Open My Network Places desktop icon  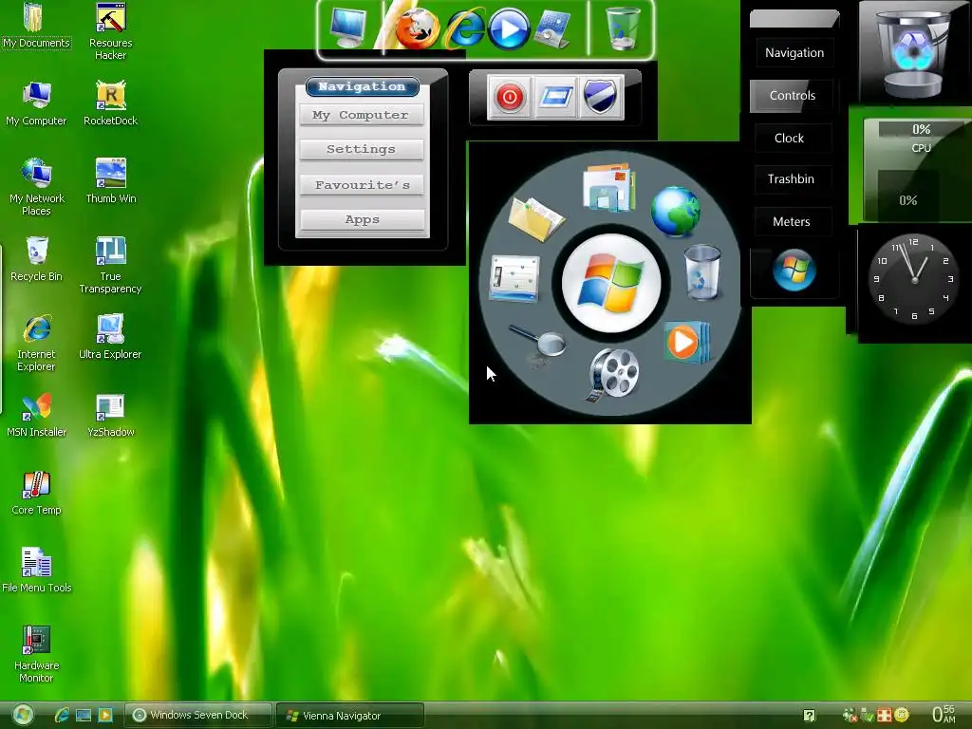(x=36, y=186)
